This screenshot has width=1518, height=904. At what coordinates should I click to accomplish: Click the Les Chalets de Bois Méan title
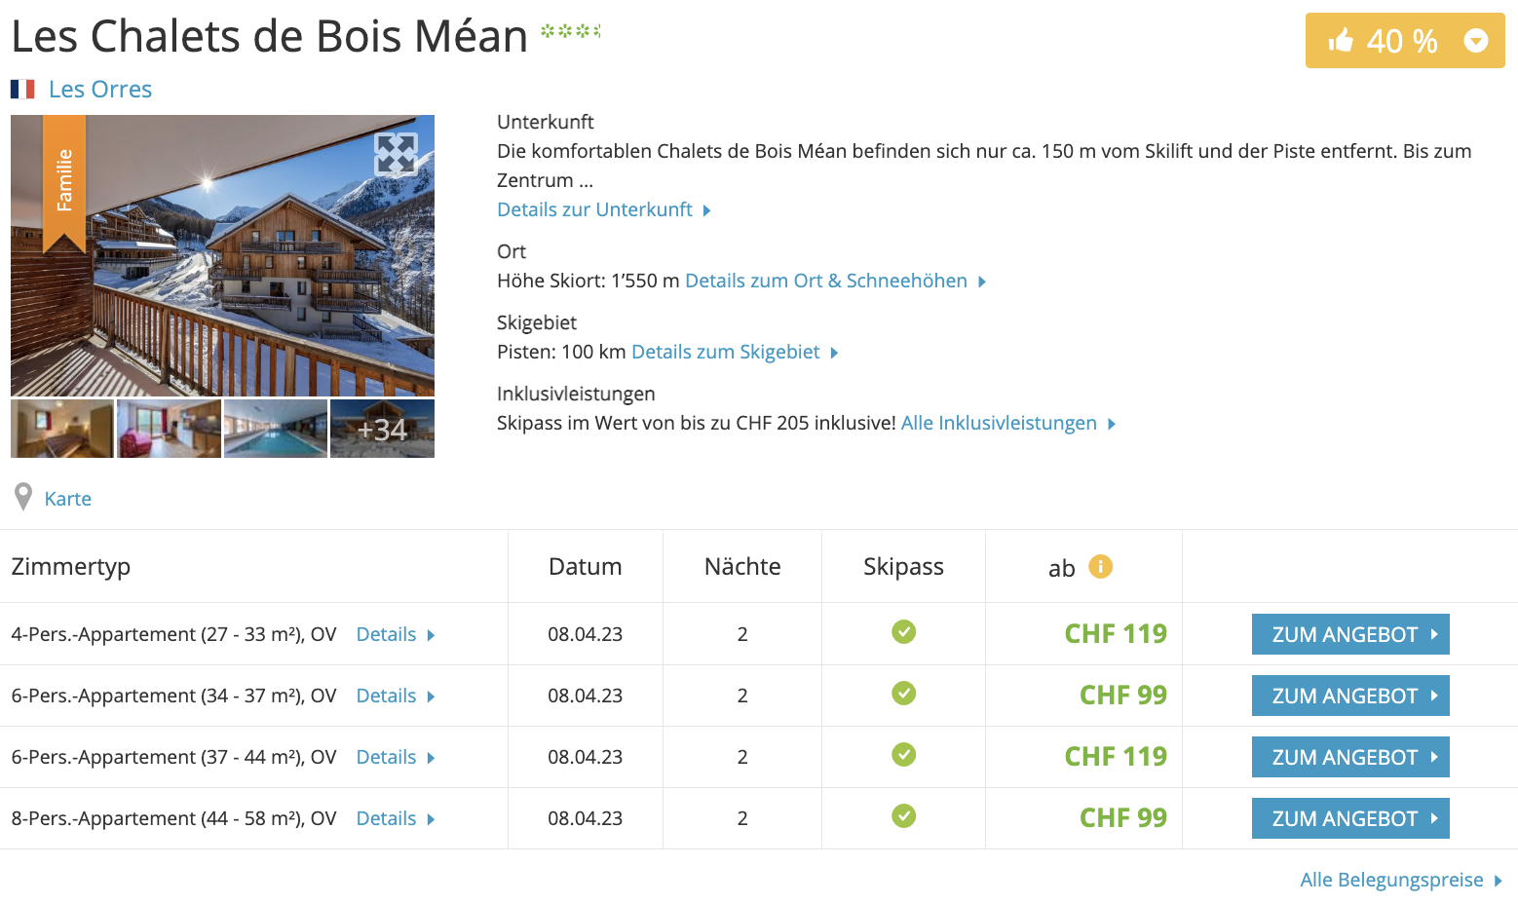269,36
